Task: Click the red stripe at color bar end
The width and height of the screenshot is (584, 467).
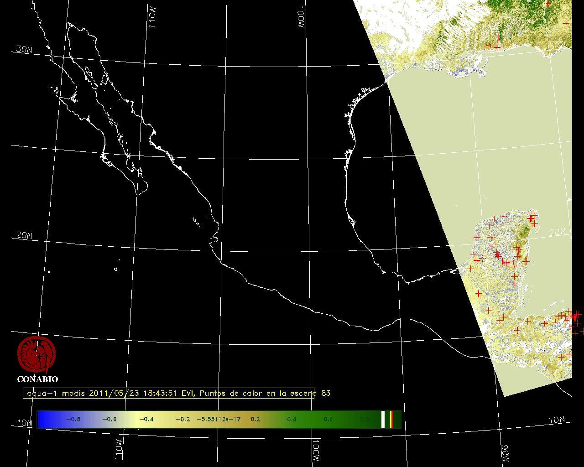Action: (391, 419)
